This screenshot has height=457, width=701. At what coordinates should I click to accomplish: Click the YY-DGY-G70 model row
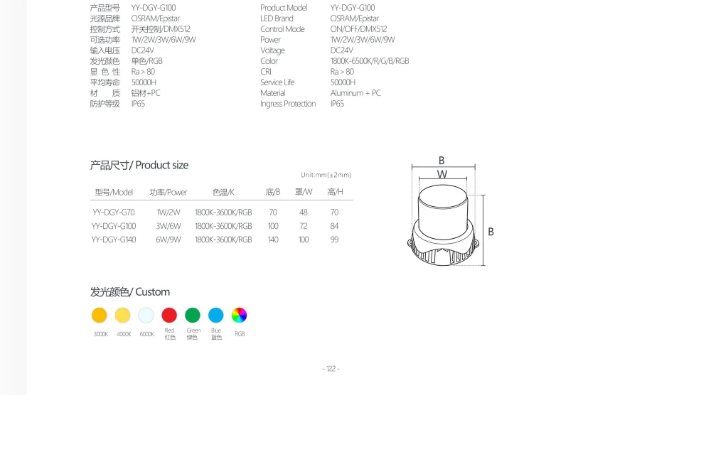[x=221, y=213]
